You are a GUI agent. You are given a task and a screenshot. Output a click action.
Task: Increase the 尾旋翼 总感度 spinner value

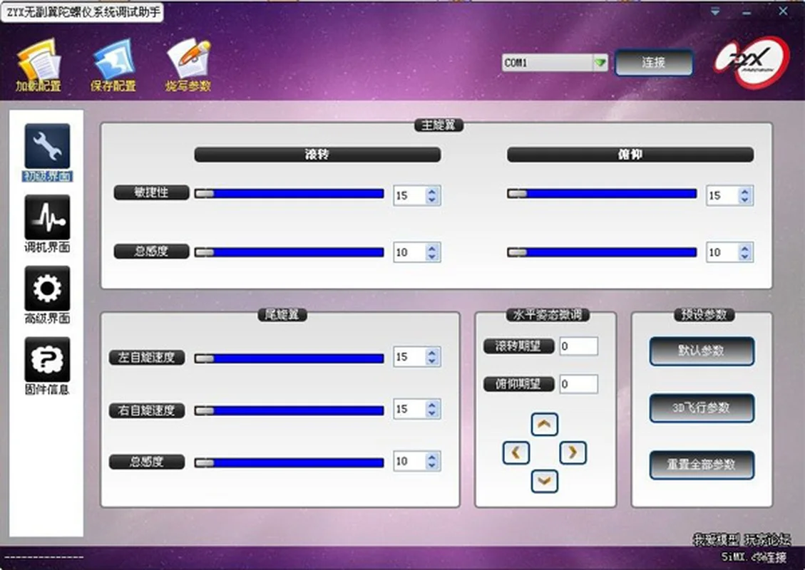pyautogui.click(x=432, y=457)
